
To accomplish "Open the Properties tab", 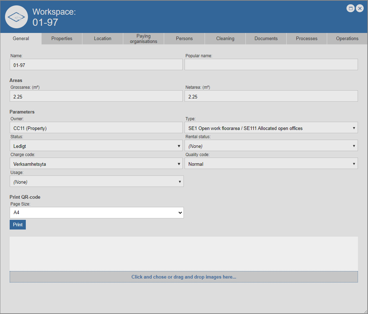I will click(62, 38).
